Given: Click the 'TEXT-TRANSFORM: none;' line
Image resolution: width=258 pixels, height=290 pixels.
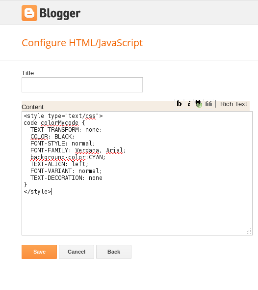Looking at the screenshot, I should (66, 130).
